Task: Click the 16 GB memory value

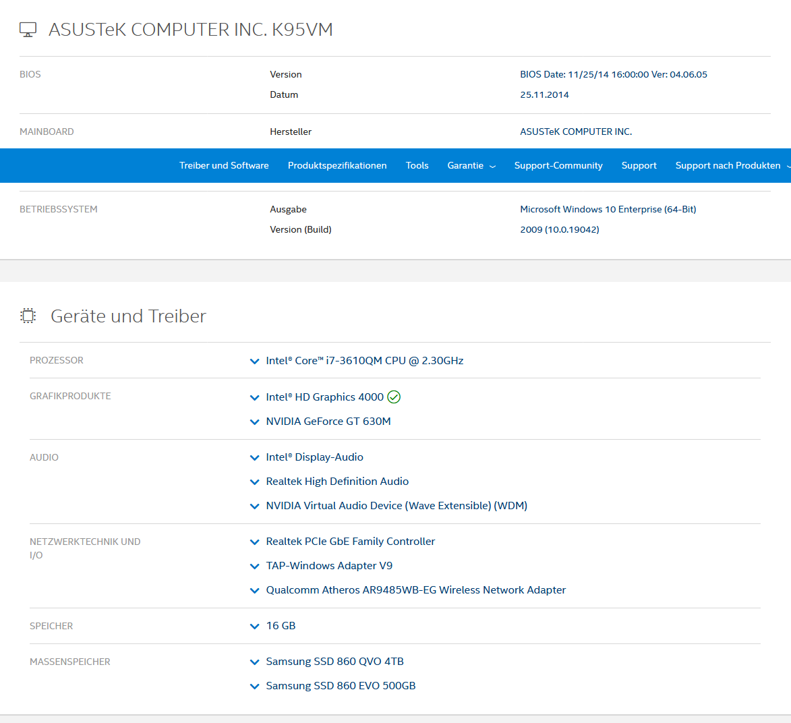Action: 281,626
